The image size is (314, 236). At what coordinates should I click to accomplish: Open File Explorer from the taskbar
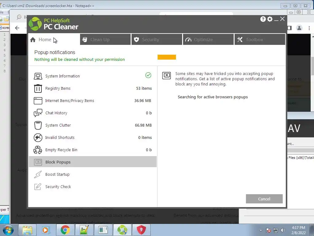click(x=27, y=230)
